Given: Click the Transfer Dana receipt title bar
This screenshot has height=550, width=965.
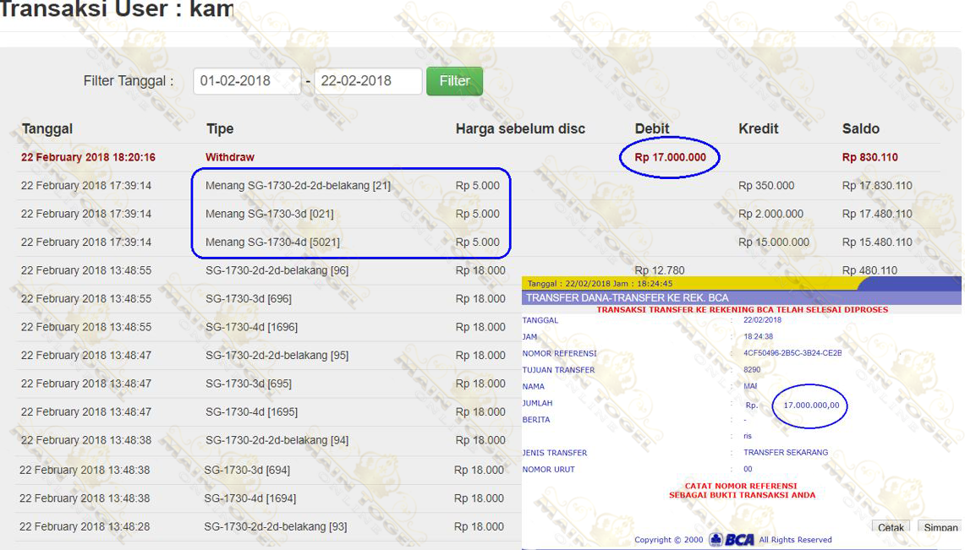Looking at the screenshot, I should click(627, 298).
